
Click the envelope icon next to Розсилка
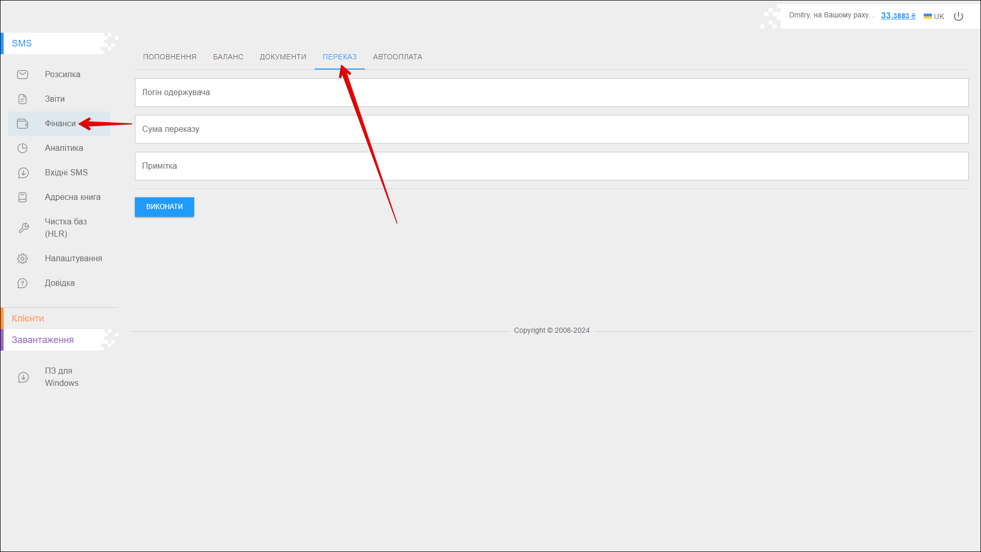pyautogui.click(x=22, y=75)
